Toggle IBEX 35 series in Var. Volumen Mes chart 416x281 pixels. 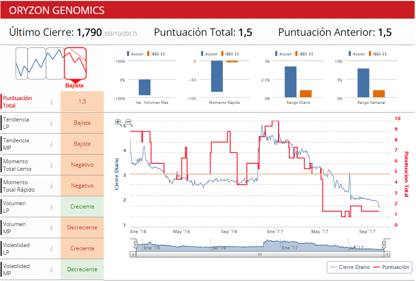(156, 54)
